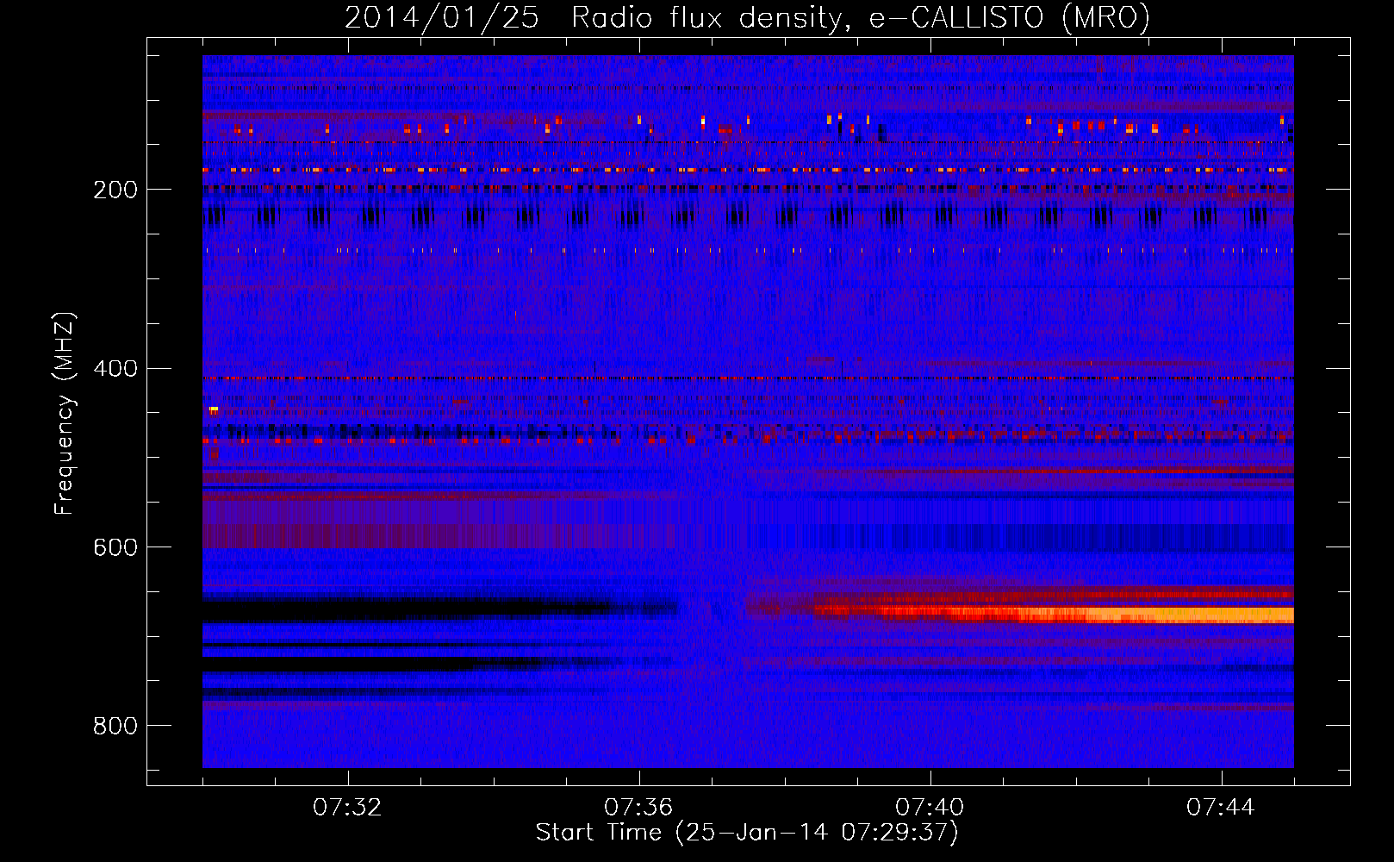Click the "600" frequency tick label
The height and width of the screenshot is (862, 1394).
tap(115, 548)
